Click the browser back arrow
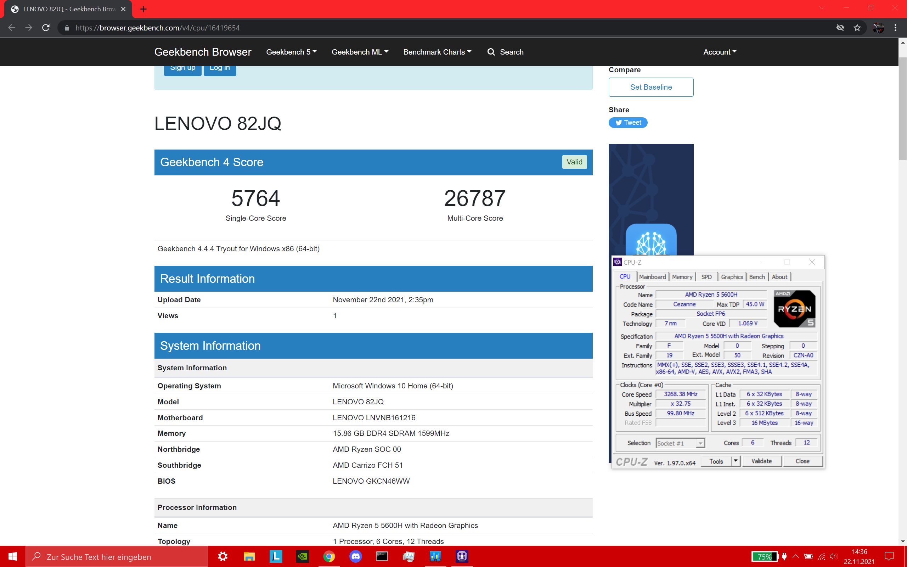The image size is (907, 567). 12,28
